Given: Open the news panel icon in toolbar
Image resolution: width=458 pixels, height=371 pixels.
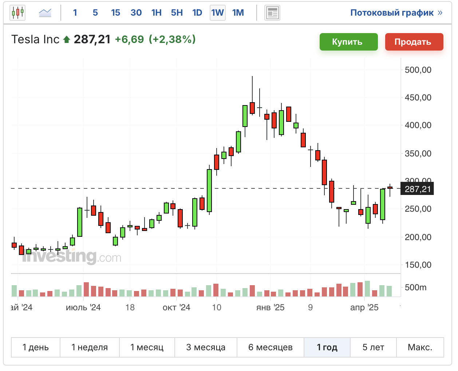Looking at the screenshot, I should (x=272, y=13).
